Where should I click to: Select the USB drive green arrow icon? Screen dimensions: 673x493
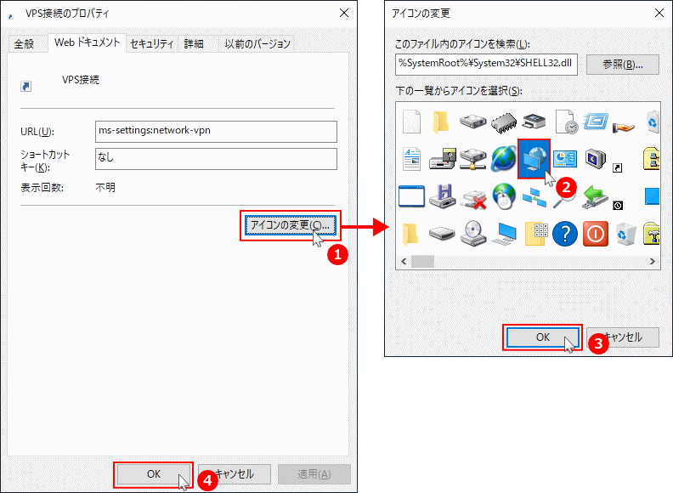(596, 196)
